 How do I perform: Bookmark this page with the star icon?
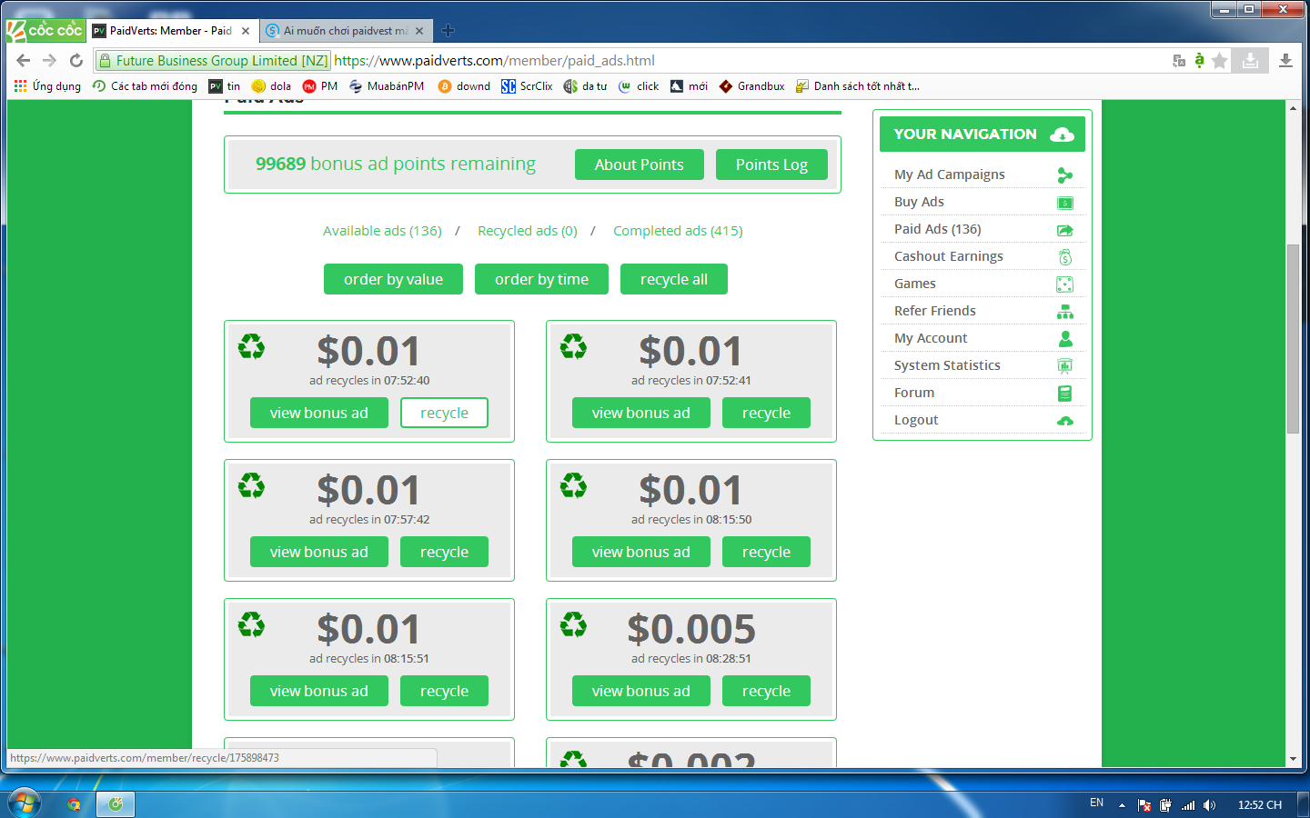[x=1220, y=61]
